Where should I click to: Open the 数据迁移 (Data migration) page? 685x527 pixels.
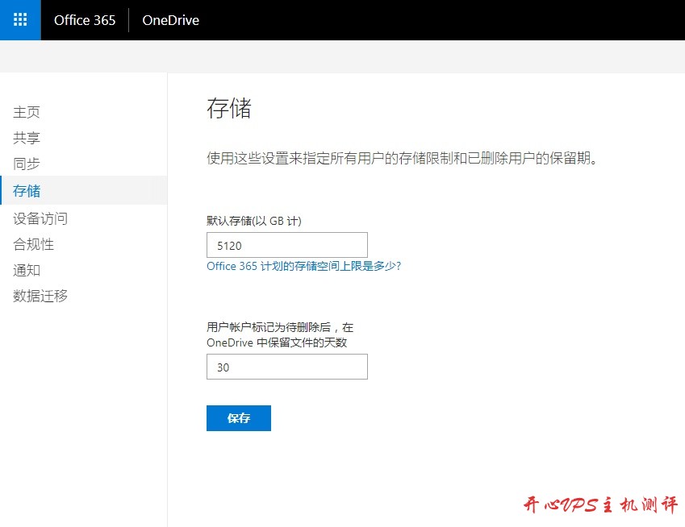tap(40, 297)
